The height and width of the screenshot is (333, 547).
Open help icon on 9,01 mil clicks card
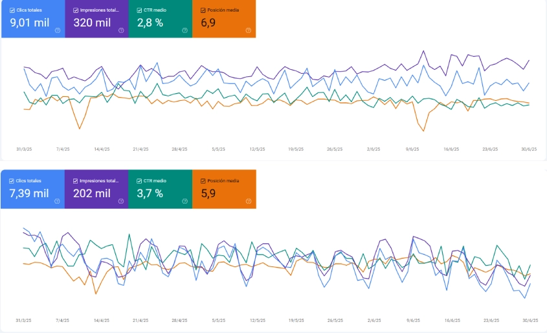58,30
